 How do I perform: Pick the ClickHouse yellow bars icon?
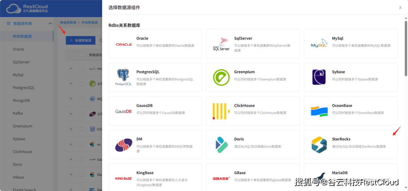click(x=221, y=111)
